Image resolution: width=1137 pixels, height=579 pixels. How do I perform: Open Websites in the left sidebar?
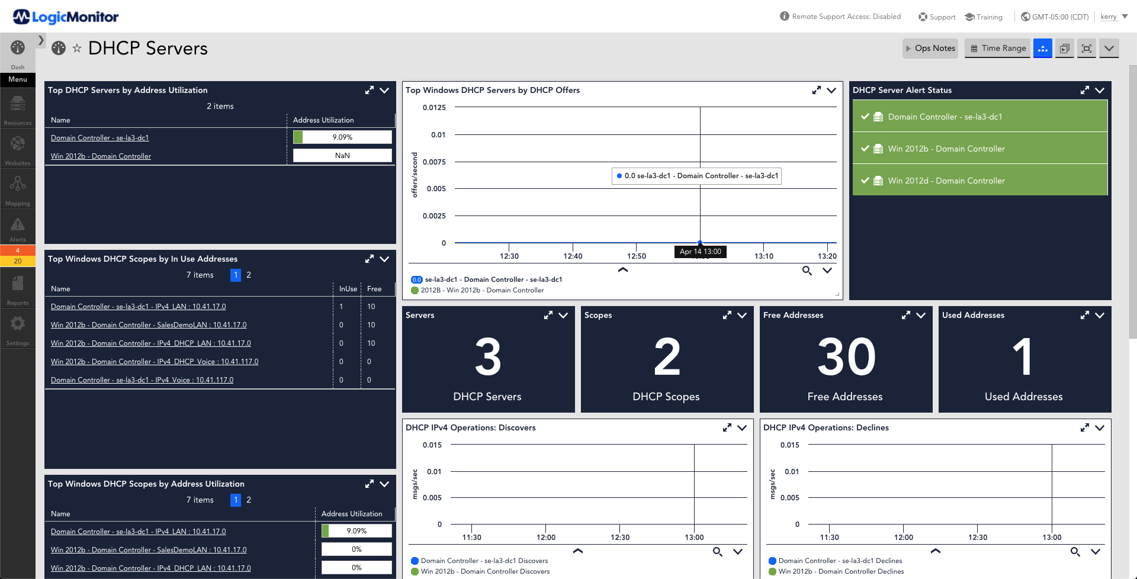18,149
